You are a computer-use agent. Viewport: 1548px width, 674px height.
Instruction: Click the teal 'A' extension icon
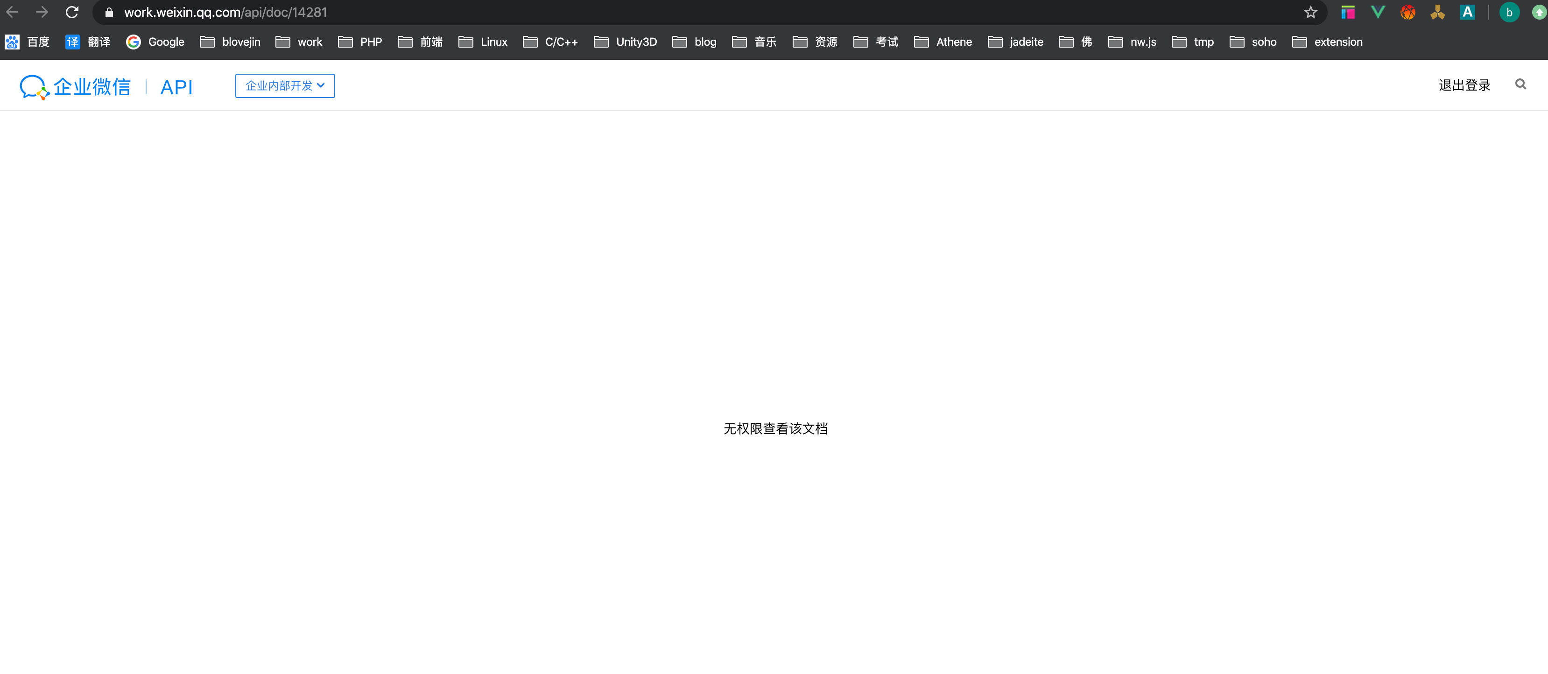coord(1467,12)
